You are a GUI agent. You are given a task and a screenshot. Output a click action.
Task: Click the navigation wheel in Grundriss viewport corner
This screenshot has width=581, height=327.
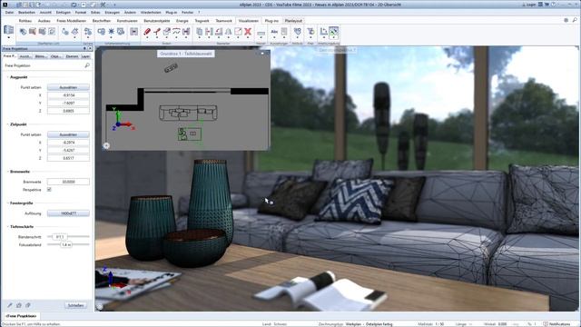(x=106, y=145)
